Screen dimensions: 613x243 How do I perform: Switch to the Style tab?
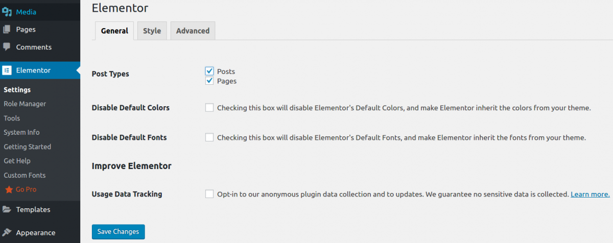[152, 31]
